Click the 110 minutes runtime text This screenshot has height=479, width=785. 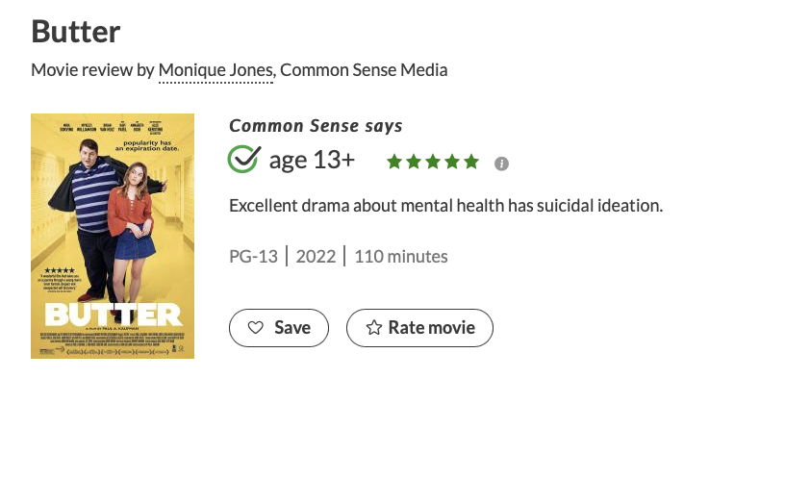(401, 257)
